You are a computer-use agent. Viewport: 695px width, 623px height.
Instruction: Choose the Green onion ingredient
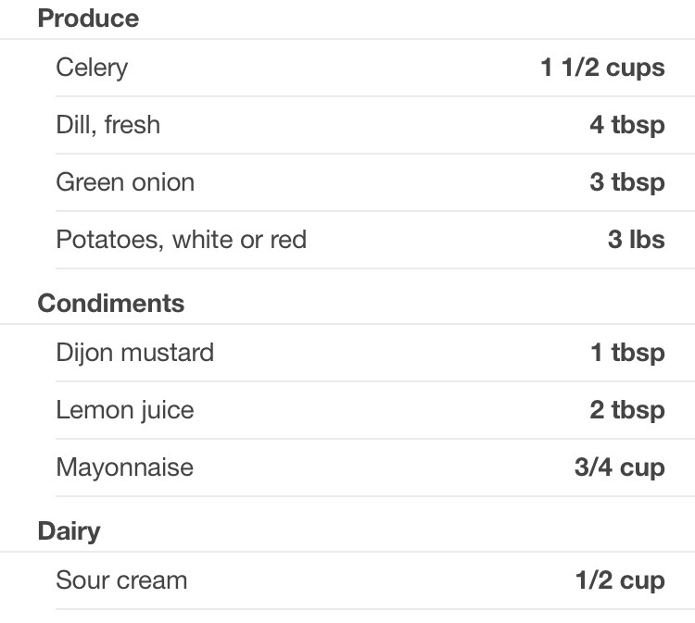125,182
